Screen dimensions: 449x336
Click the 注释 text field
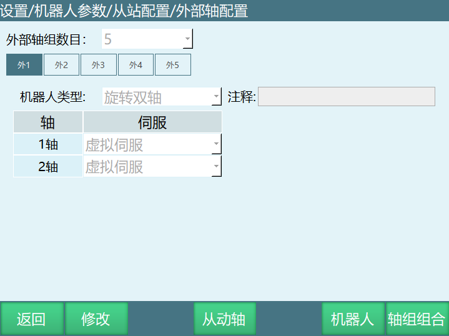346,97
